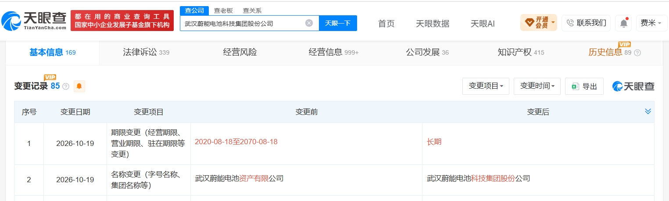Viewport: 669px width, 201px height.
Task: Switch to 查老板 search tab
Action: [223, 10]
